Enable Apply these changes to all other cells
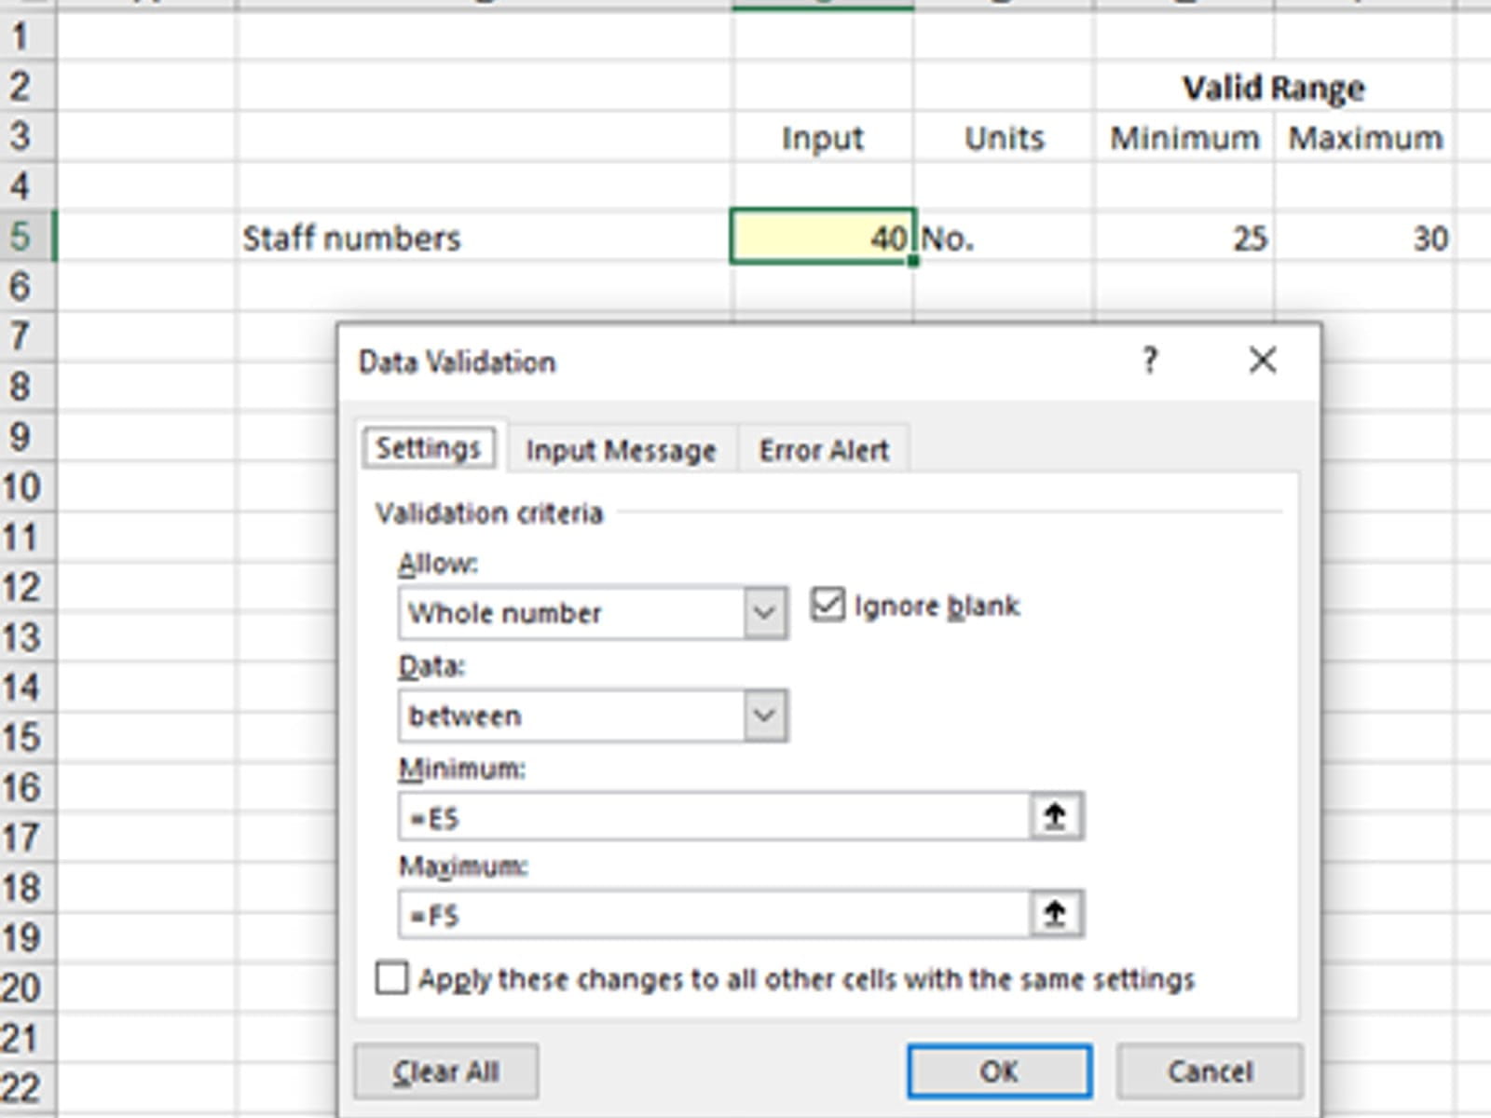The image size is (1491, 1118). (x=391, y=979)
